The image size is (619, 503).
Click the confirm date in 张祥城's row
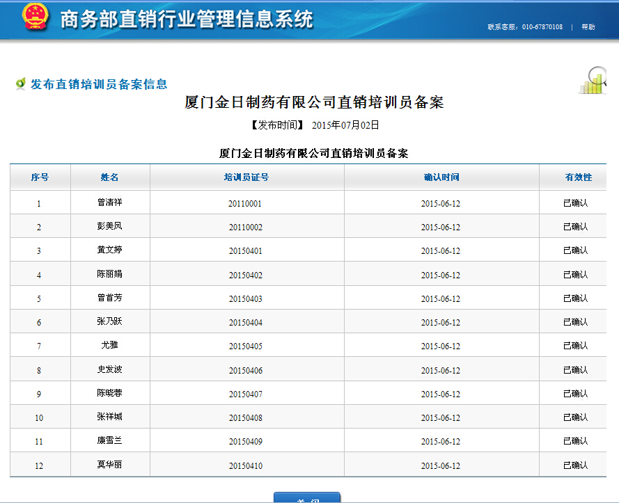point(441,418)
